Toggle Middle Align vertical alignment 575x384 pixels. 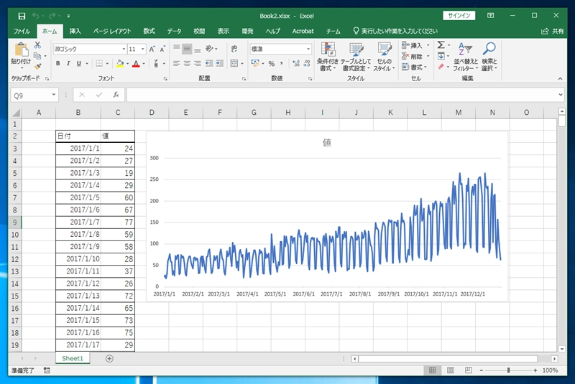coord(187,49)
